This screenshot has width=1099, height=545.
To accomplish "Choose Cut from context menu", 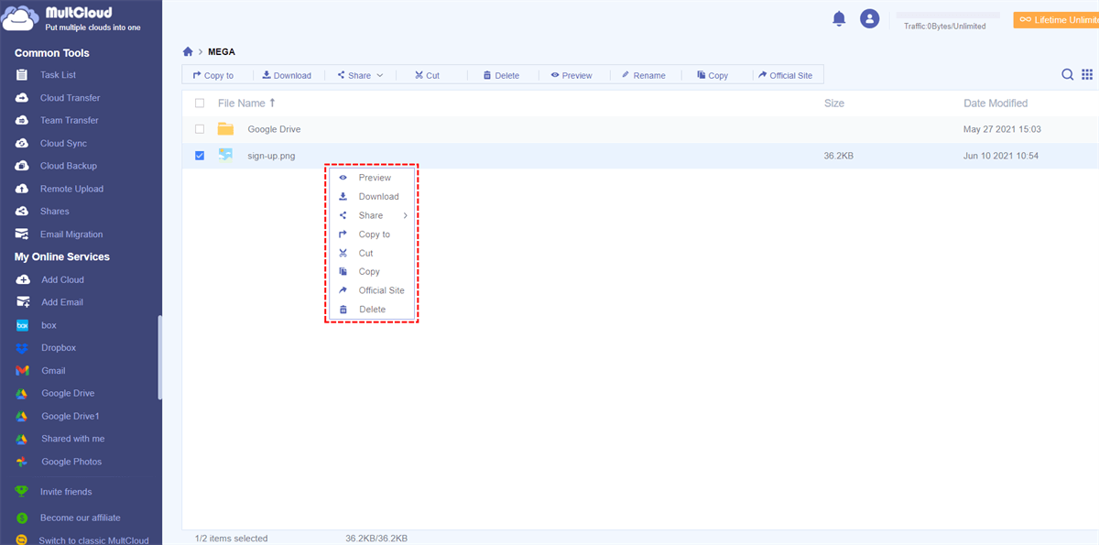I will point(373,253).
